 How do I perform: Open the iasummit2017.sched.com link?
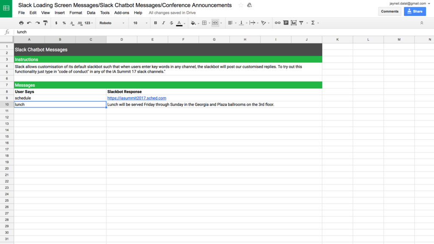(137, 98)
